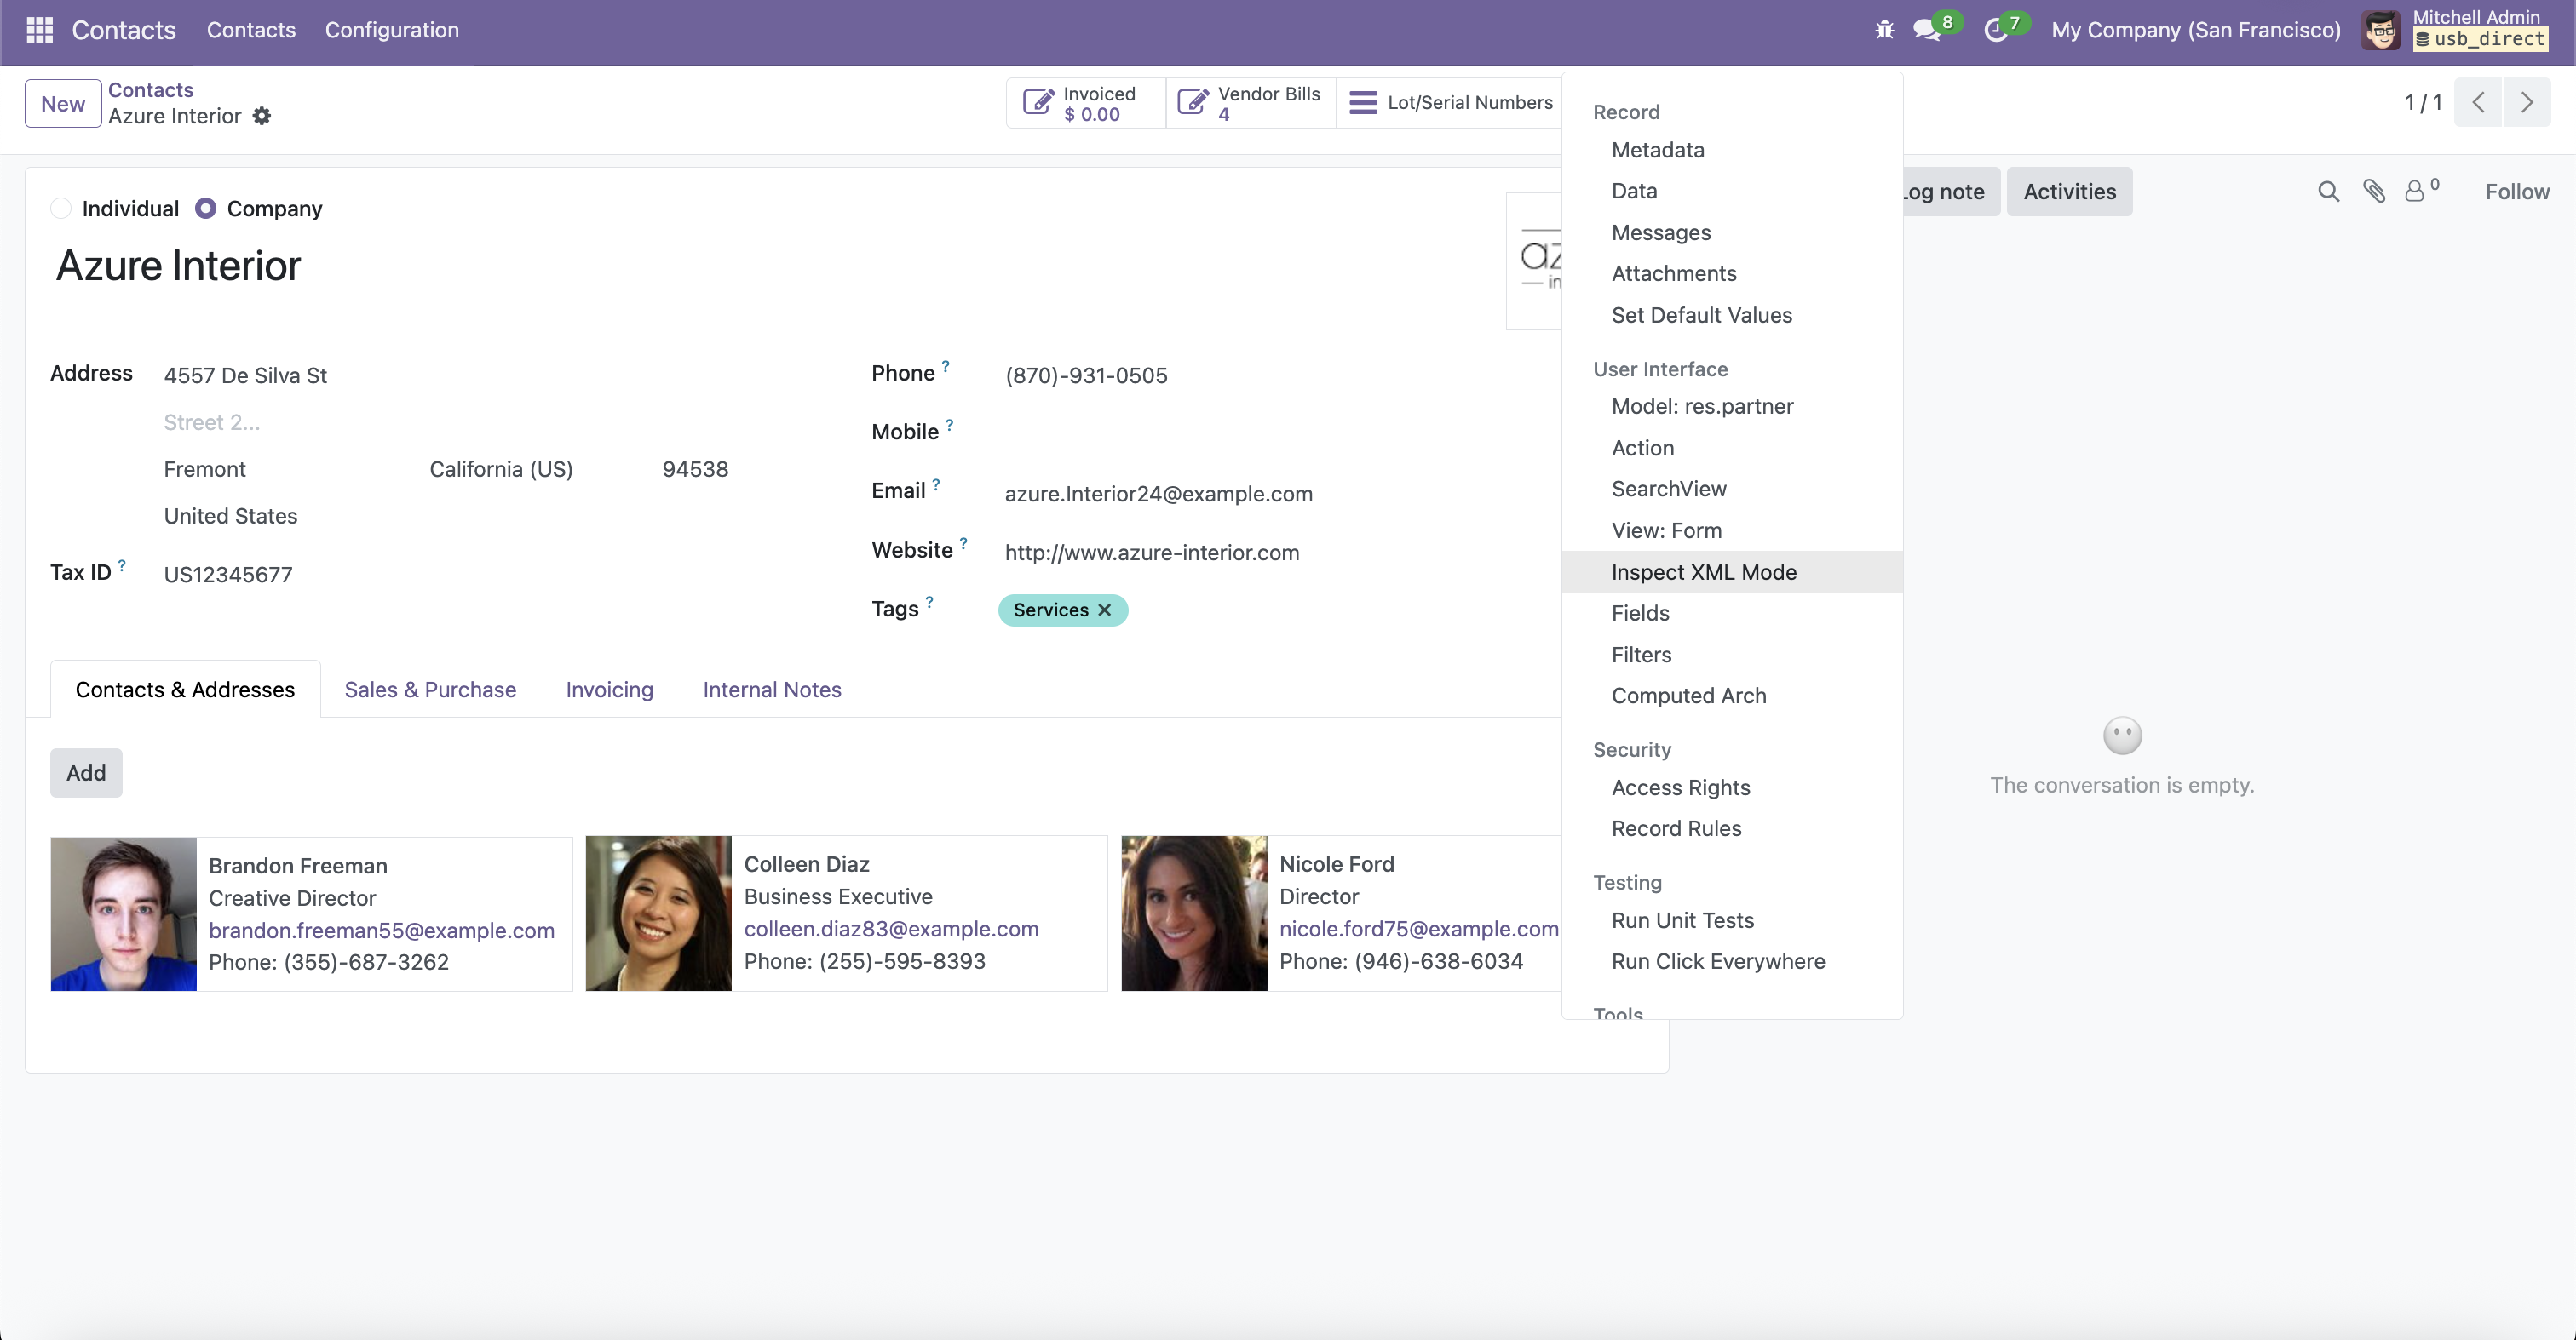Select the Individual radio option
Image resolution: width=2576 pixels, height=1340 pixels.
pos(61,208)
